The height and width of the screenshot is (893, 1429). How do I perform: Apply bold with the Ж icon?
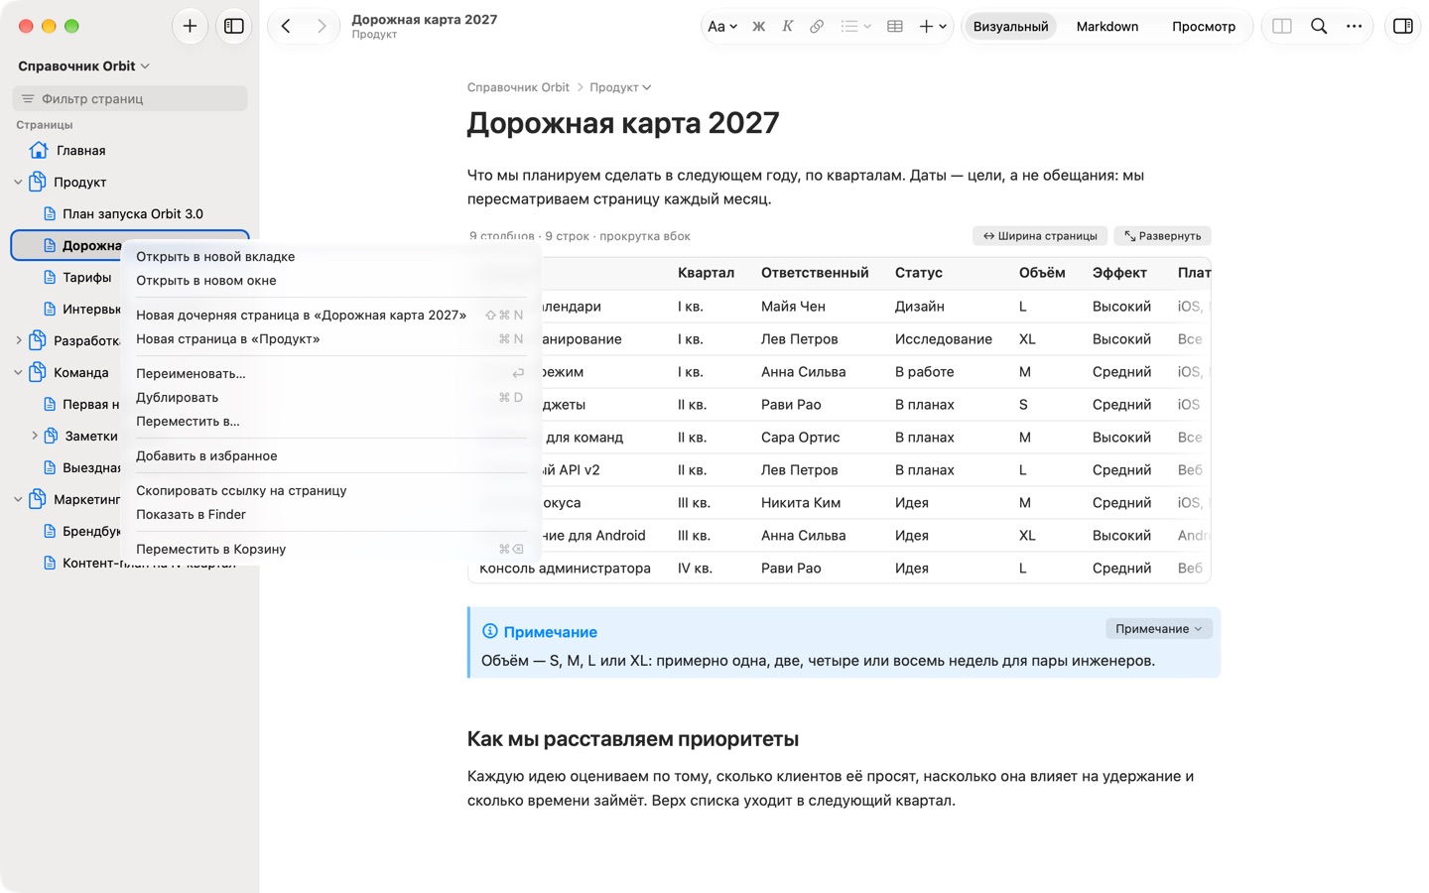click(x=758, y=27)
